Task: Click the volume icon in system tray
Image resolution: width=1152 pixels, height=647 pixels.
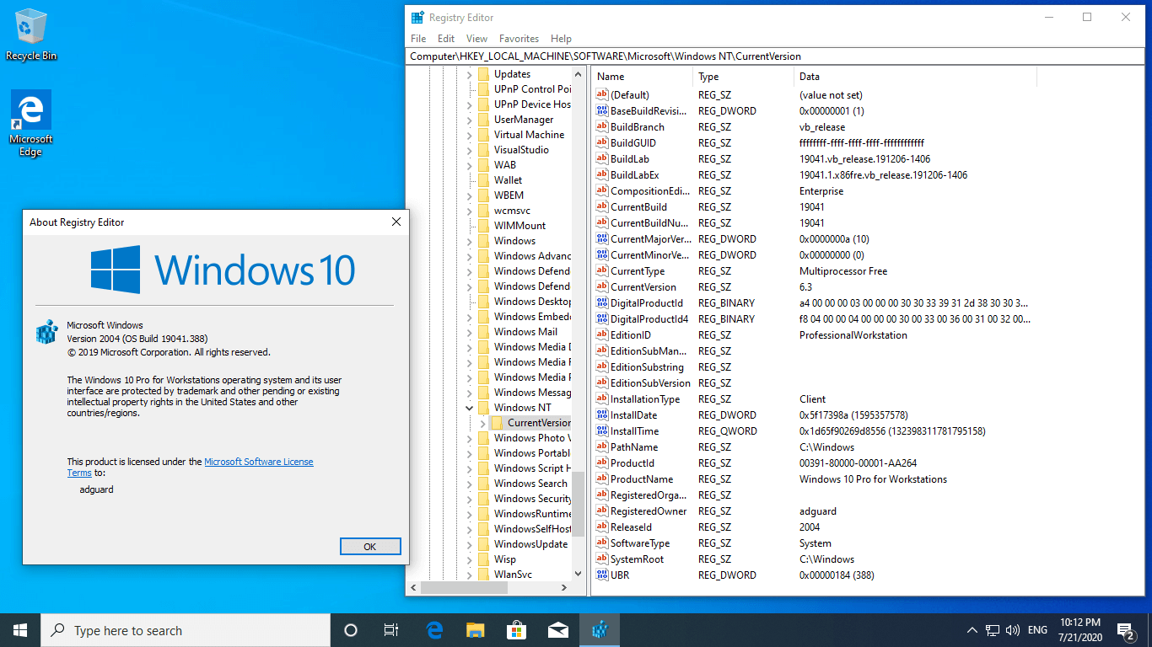Action: (x=1014, y=630)
